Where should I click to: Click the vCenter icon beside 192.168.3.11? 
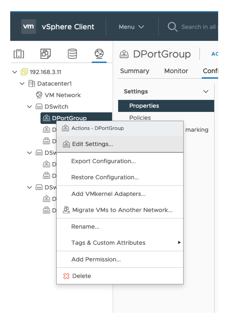(x=24, y=72)
